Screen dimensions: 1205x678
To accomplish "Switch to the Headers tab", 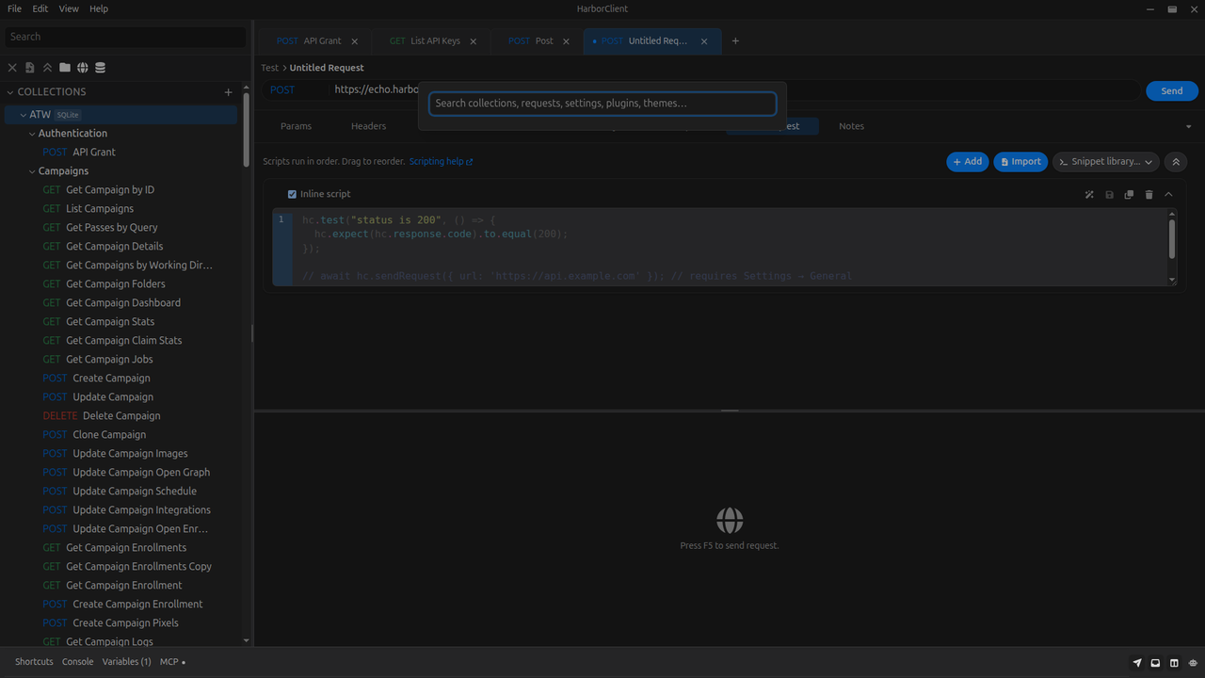I will pyautogui.click(x=368, y=126).
